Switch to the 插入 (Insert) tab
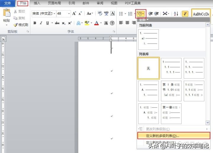The image size is (213, 153). [x=37, y=3]
